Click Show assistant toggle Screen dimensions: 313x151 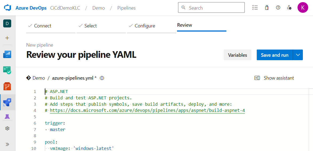tap(274, 78)
